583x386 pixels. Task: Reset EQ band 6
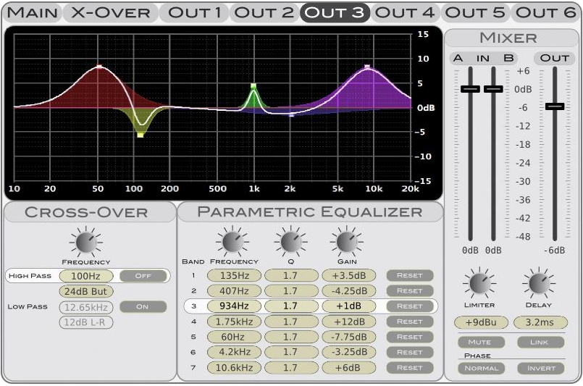(x=410, y=352)
